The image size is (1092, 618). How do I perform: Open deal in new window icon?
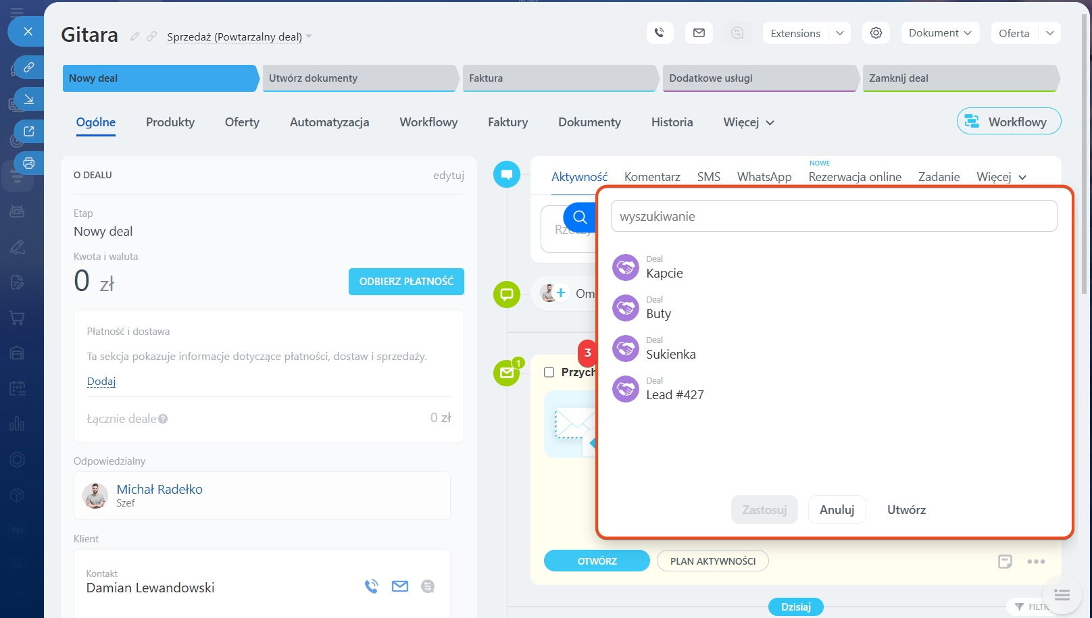29,131
